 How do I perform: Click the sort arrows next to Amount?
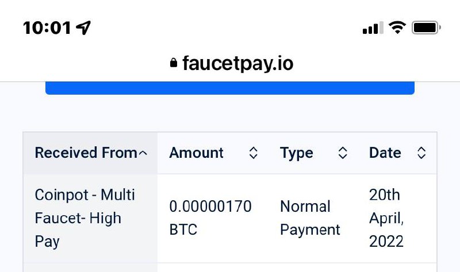point(253,153)
